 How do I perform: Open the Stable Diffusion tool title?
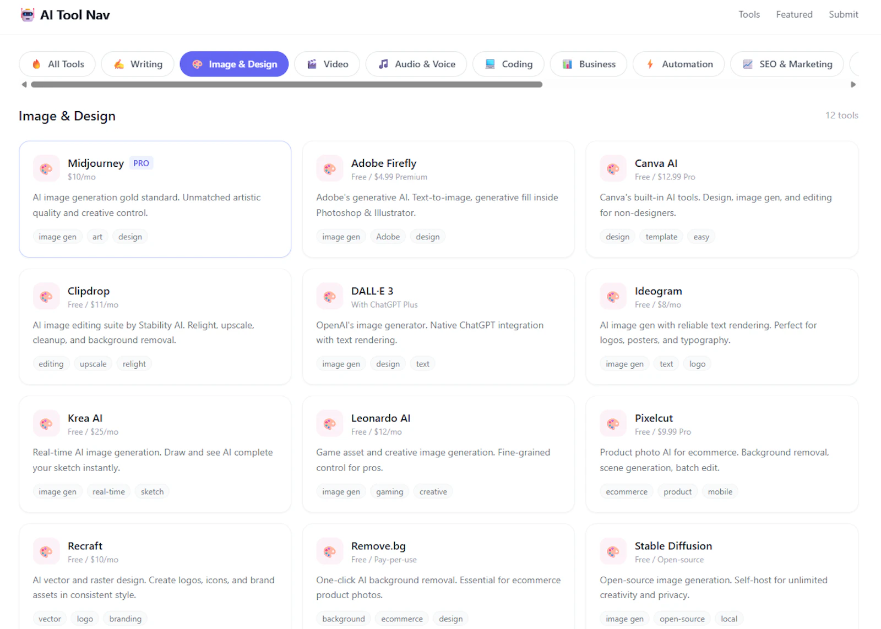(673, 545)
